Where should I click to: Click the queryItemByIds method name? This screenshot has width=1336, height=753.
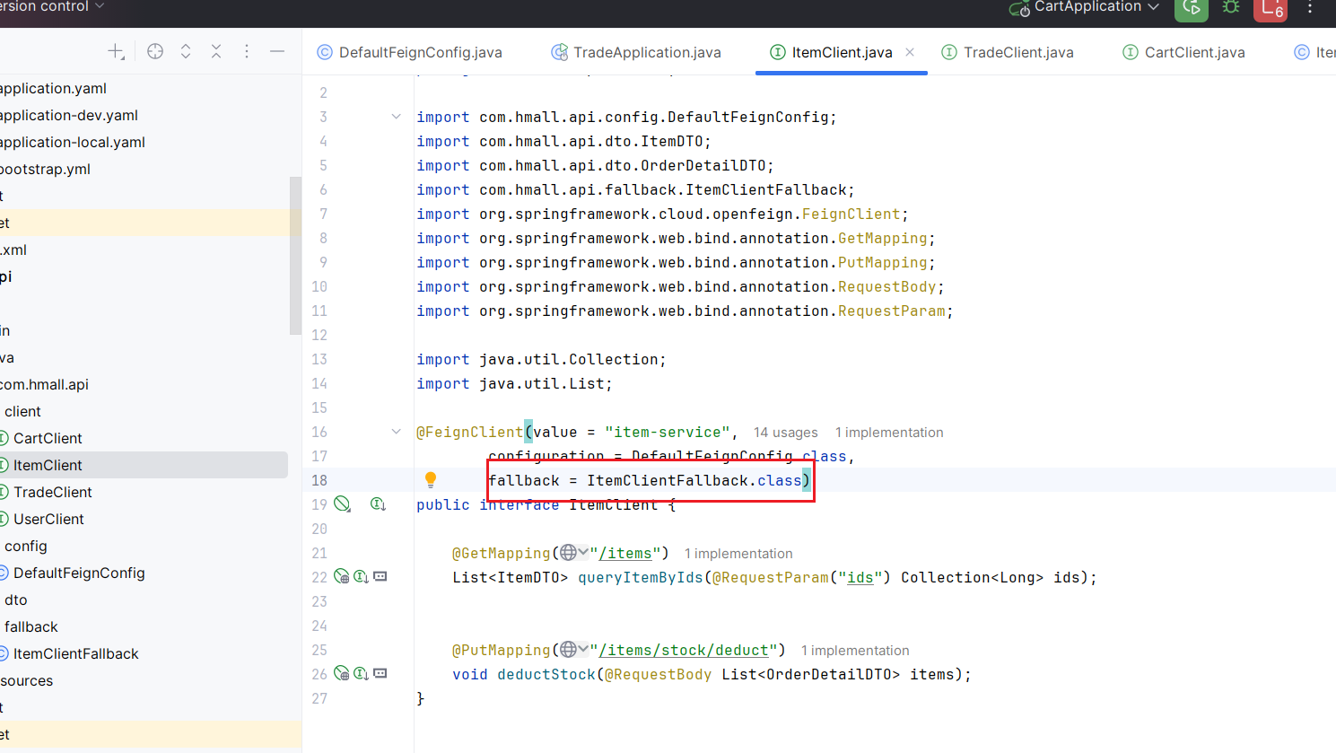[x=641, y=577]
